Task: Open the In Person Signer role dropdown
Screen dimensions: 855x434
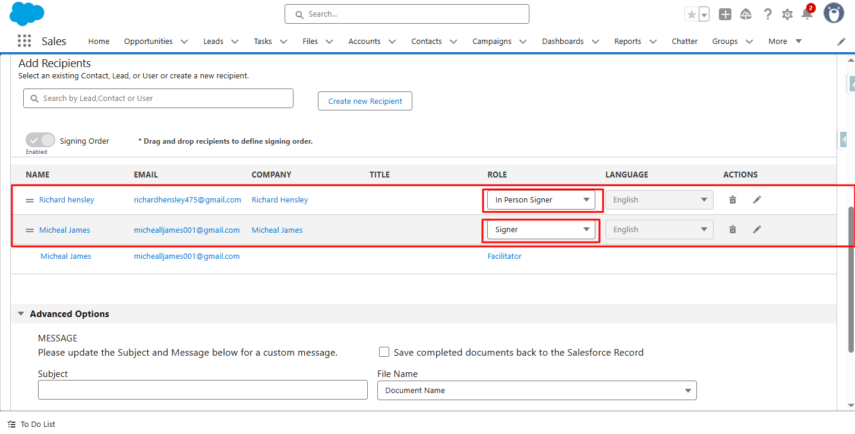Action: [x=541, y=200]
